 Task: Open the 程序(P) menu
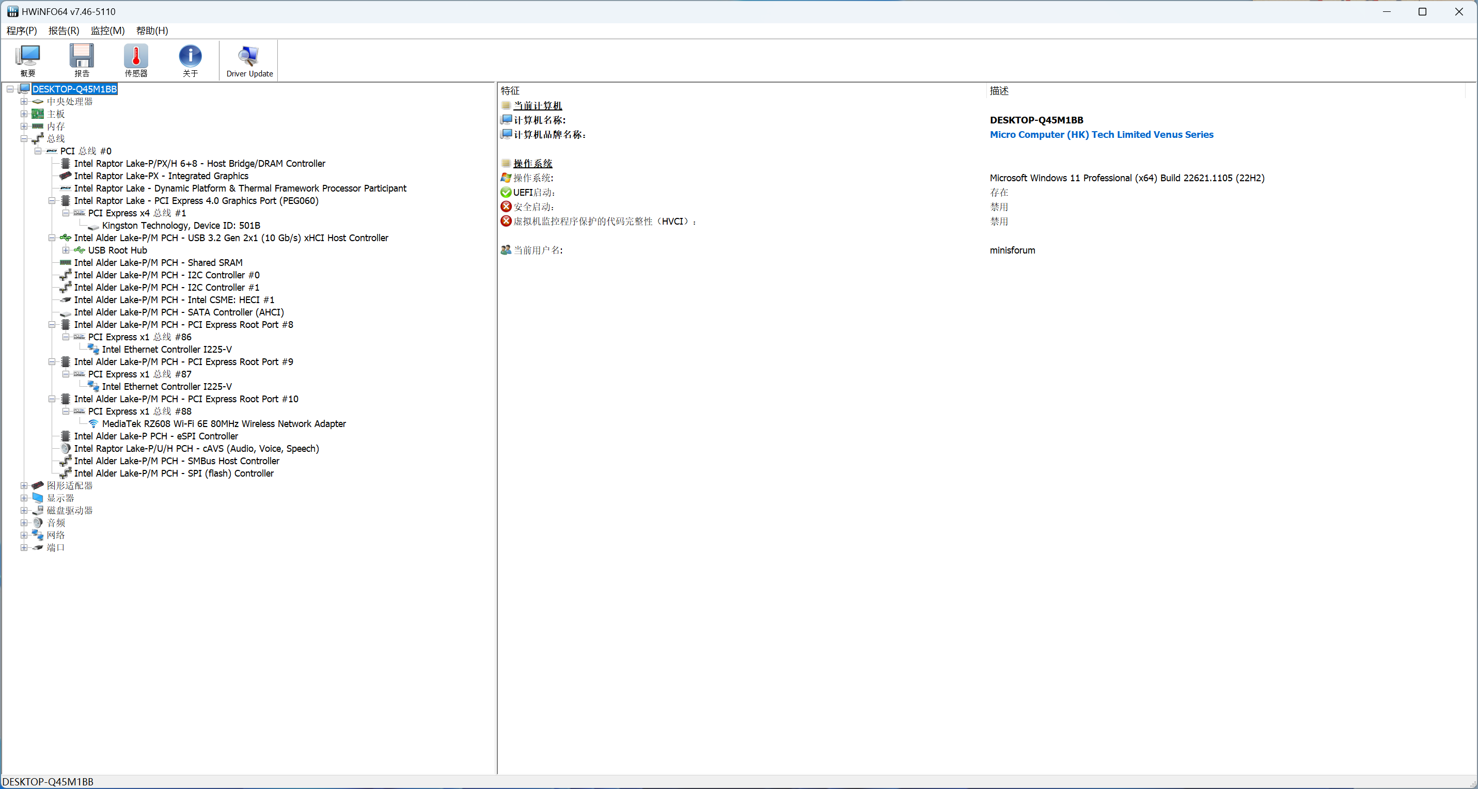point(22,30)
